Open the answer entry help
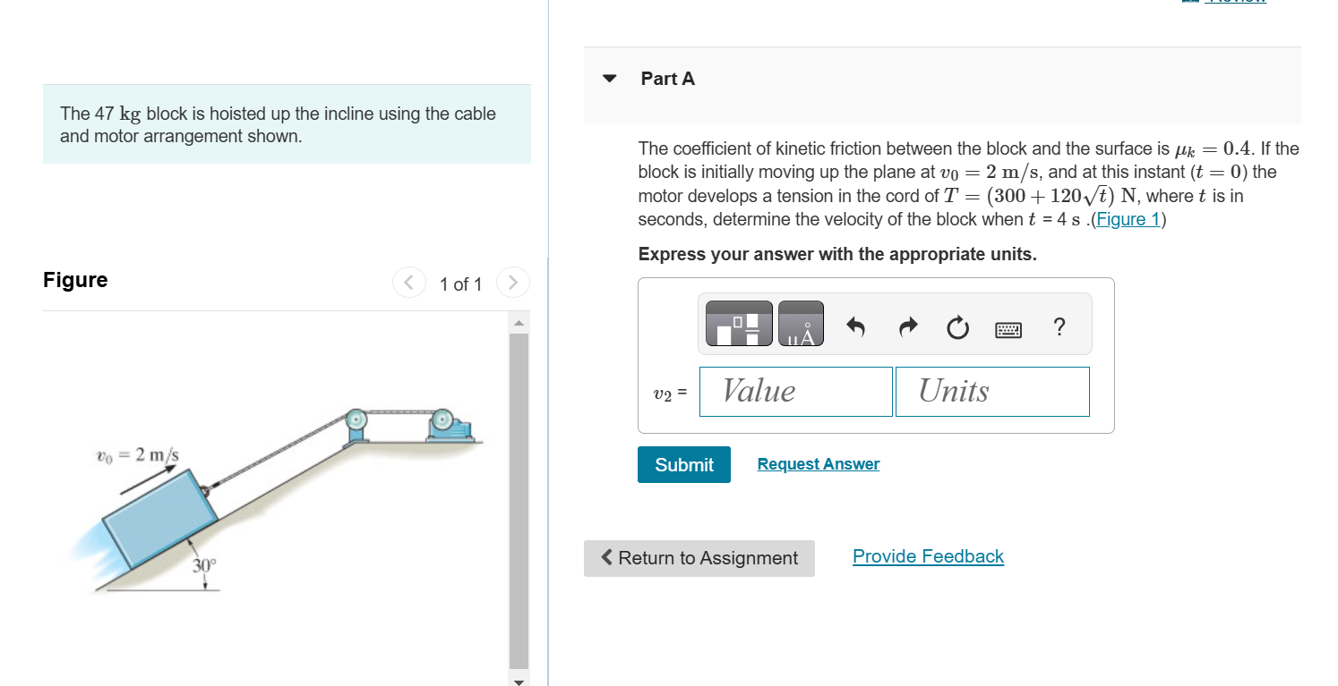The image size is (1338, 686). 1059,326
